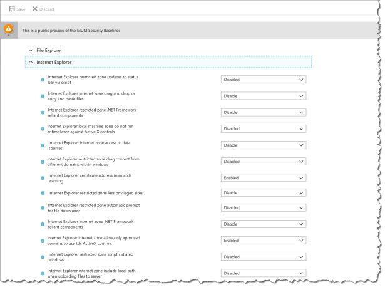The width and height of the screenshot is (385, 287).
Task: Click info icon for local machine zone antimalware
Action: [x=43, y=129]
